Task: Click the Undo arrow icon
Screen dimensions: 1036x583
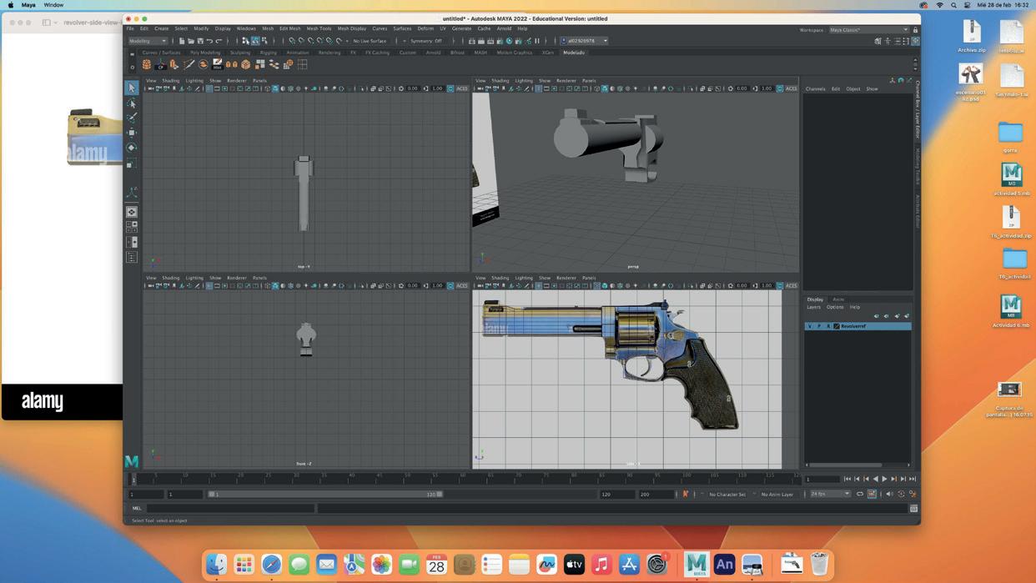Action: [209, 41]
